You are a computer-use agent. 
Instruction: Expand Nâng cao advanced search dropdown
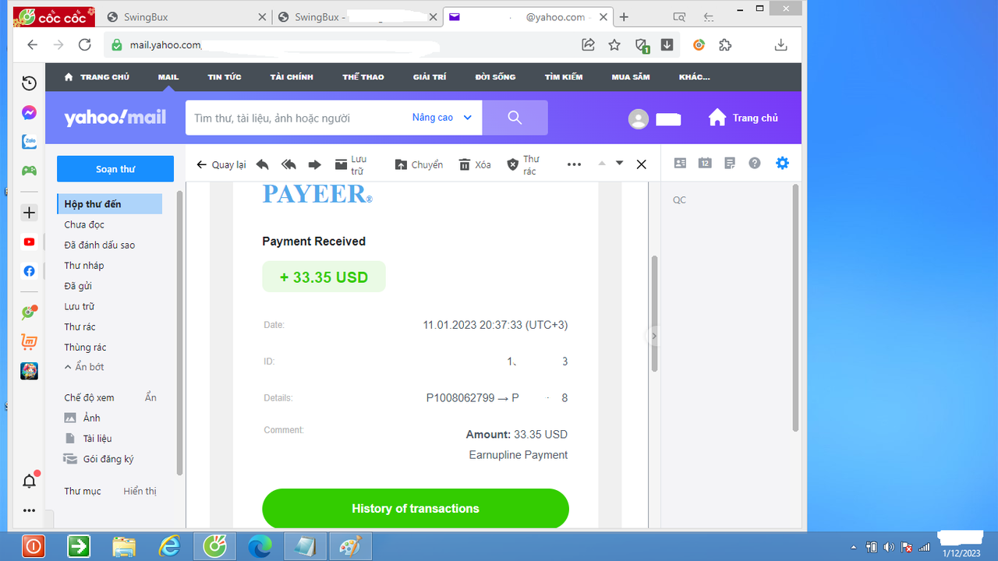442,118
